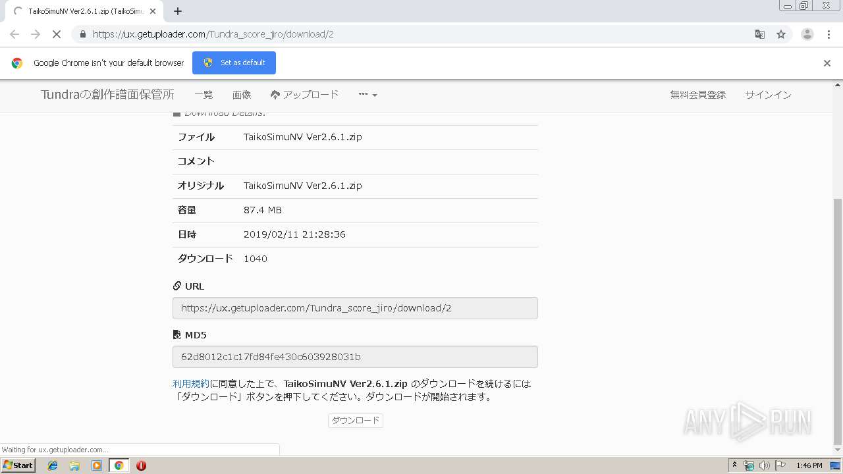
Task: Click date 2019/02/11 21:28:36
Action: click(x=294, y=234)
